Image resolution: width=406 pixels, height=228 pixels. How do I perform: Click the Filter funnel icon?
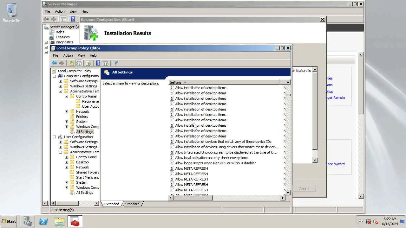coord(115,63)
